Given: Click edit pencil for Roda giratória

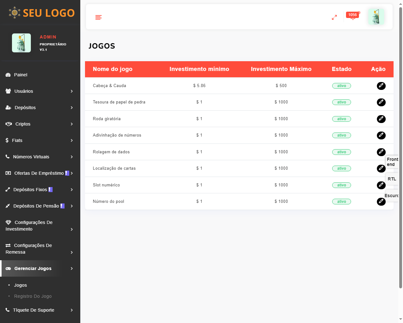Looking at the screenshot, I should coord(381,119).
